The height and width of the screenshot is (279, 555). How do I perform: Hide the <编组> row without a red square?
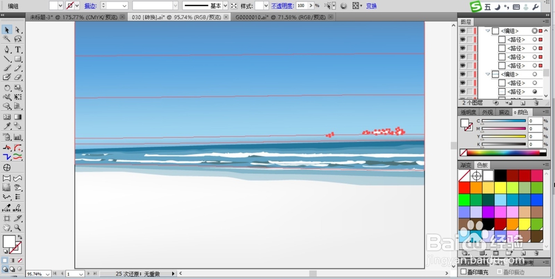[x=462, y=74]
